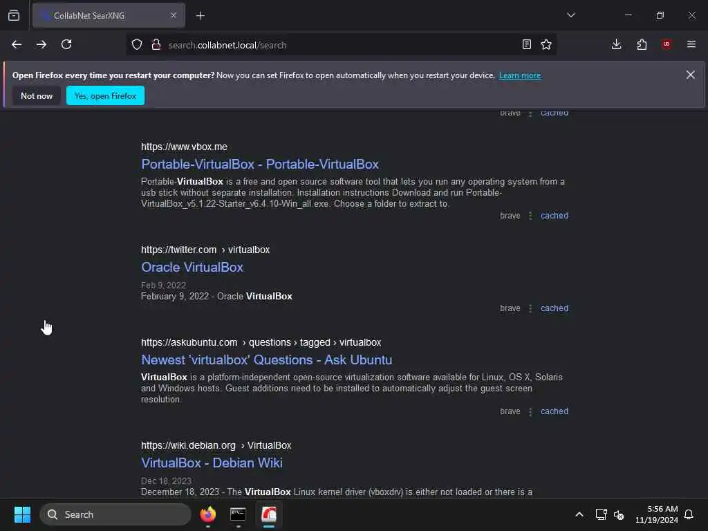Reload the current search page
This screenshot has width=708, height=531.
click(x=66, y=44)
